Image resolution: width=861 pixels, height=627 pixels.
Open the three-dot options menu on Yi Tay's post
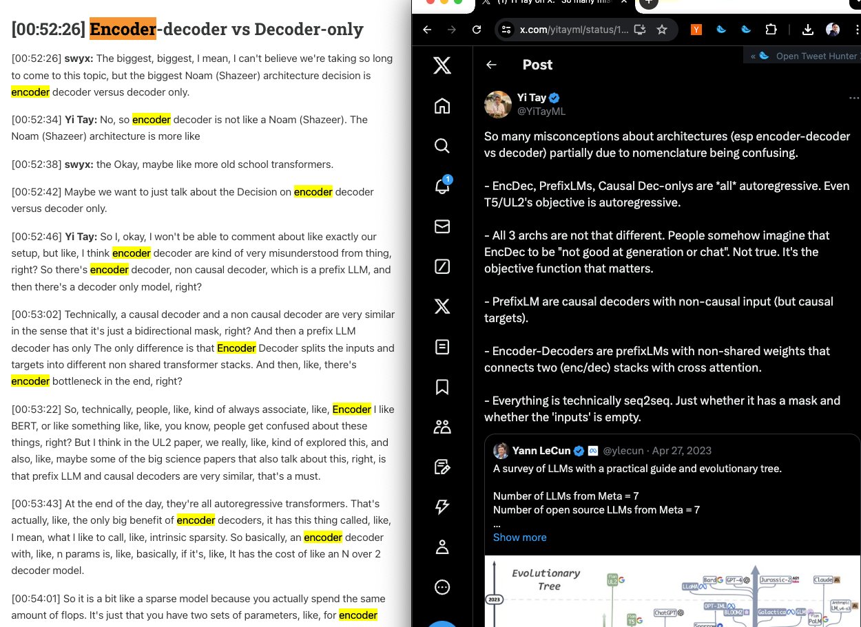pos(854,98)
